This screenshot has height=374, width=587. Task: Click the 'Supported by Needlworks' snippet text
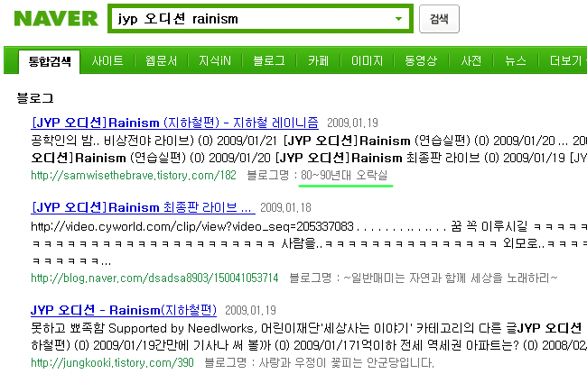pyautogui.click(x=181, y=328)
